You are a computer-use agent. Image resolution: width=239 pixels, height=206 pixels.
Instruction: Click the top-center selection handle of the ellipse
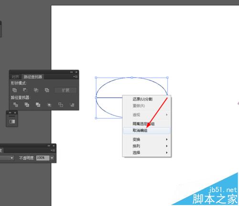coord(132,78)
